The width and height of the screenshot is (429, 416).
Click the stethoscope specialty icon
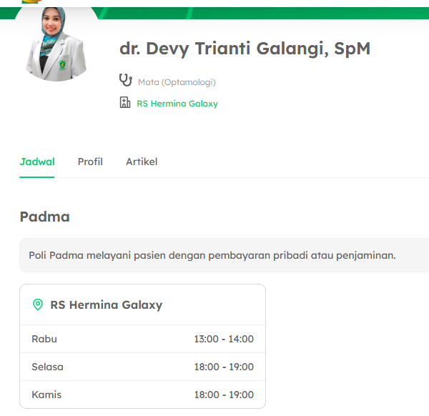(x=126, y=80)
